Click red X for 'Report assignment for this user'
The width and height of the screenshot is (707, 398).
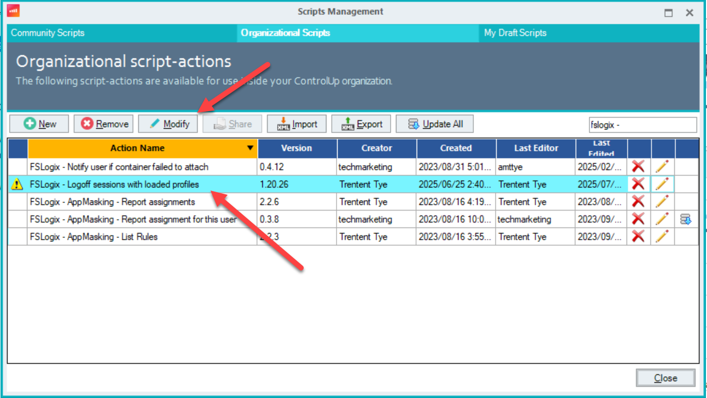pyautogui.click(x=639, y=219)
